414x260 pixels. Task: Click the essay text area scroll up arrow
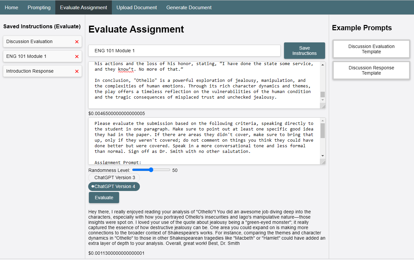coord(323,64)
